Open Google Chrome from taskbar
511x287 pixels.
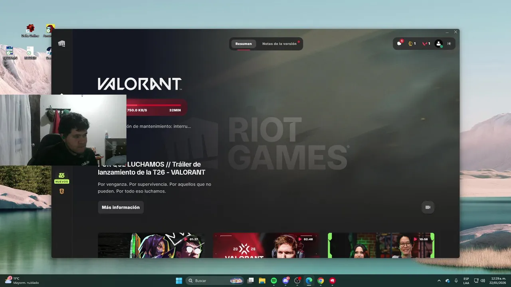click(321, 281)
